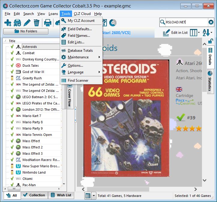Click the status bar layout icon
Viewport: 217px width, 202px height.
point(88,196)
